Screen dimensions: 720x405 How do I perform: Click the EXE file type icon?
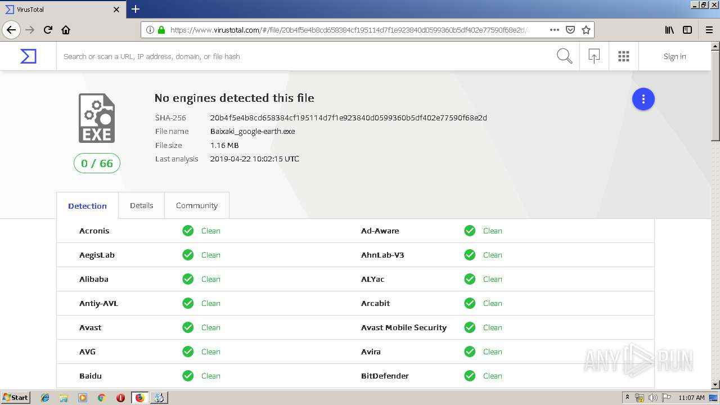click(97, 118)
